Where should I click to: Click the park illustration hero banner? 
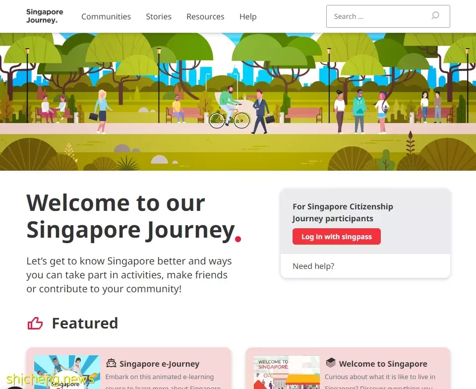click(238, 102)
